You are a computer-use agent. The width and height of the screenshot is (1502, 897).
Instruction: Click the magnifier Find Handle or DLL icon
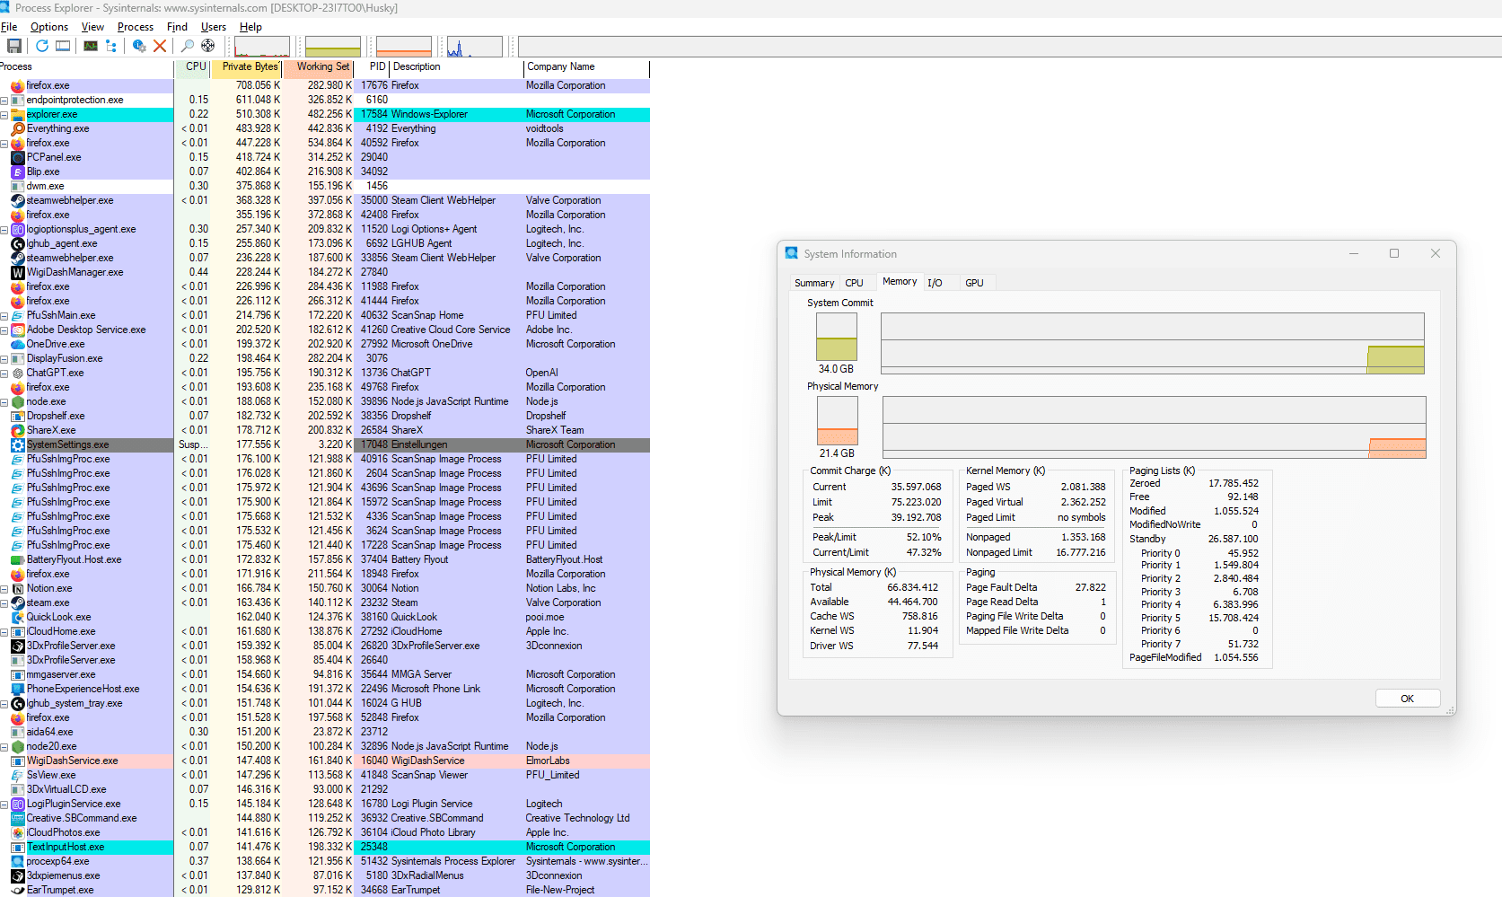tap(188, 46)
